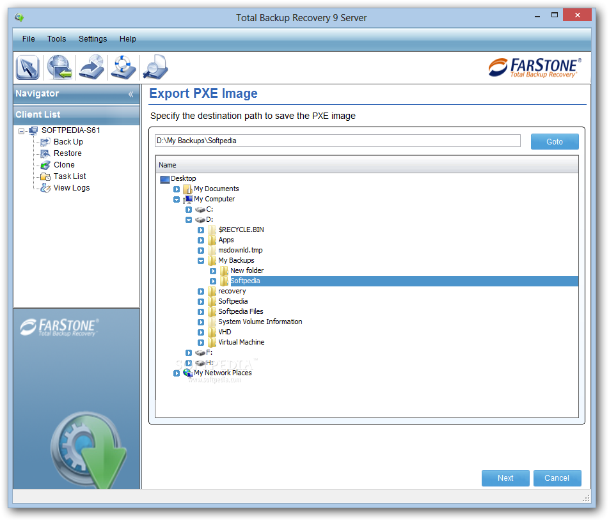Expand the My Network Places node
The width and height of the screenshot is (609, 521).
pos(177,373)
